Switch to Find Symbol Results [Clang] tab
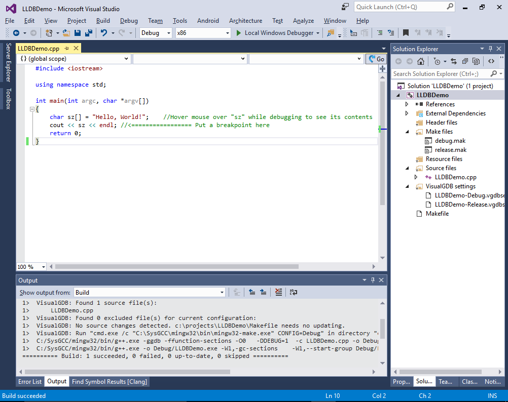Image resolution: width=508 pixels, height=402 pixels. pos(110,382)
